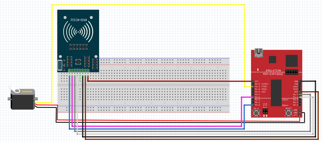Select the MSP430 DIP chip in socket
Screen dimensions: 323x142
276,93
